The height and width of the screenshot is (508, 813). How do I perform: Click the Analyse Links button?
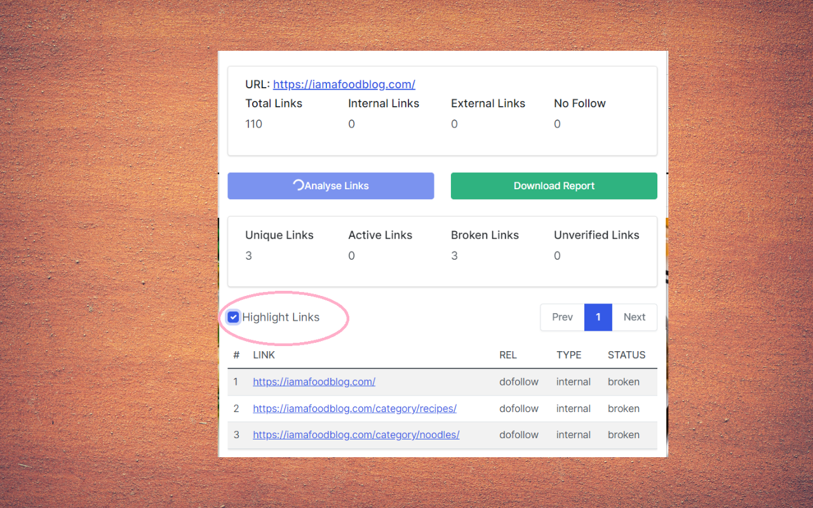pyautogui.click(x=330, y=185)
